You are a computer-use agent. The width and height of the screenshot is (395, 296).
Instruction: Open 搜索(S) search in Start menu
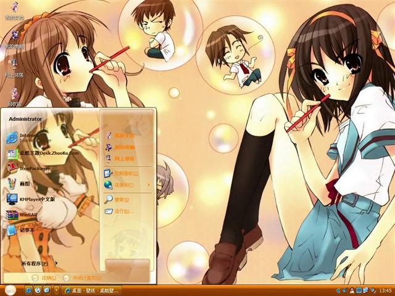click(x=117, y=200)
